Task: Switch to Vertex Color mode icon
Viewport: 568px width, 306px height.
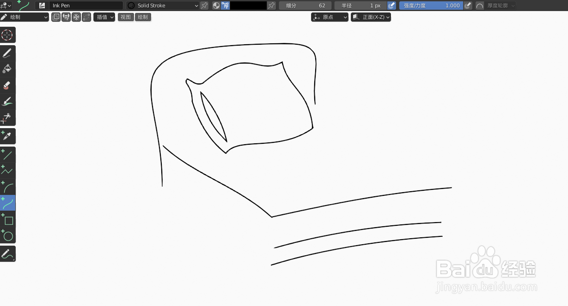Action: tap(225, 6)
